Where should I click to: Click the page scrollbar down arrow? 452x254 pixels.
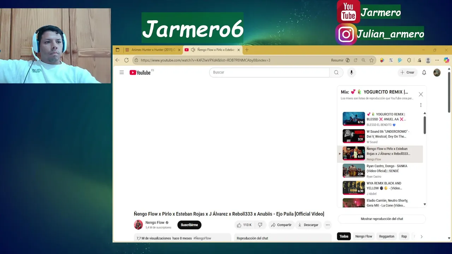pyautogui.click(x=449, y=238)
